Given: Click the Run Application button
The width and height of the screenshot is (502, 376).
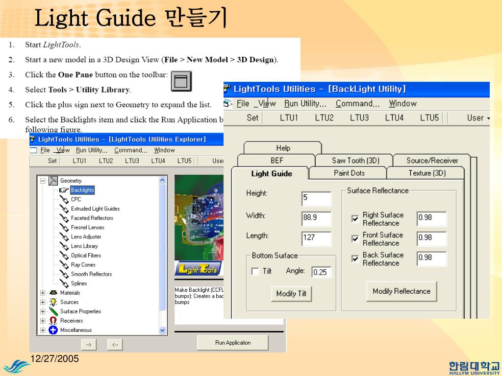Looking at the screenshot, I should [x=233, y=343].
